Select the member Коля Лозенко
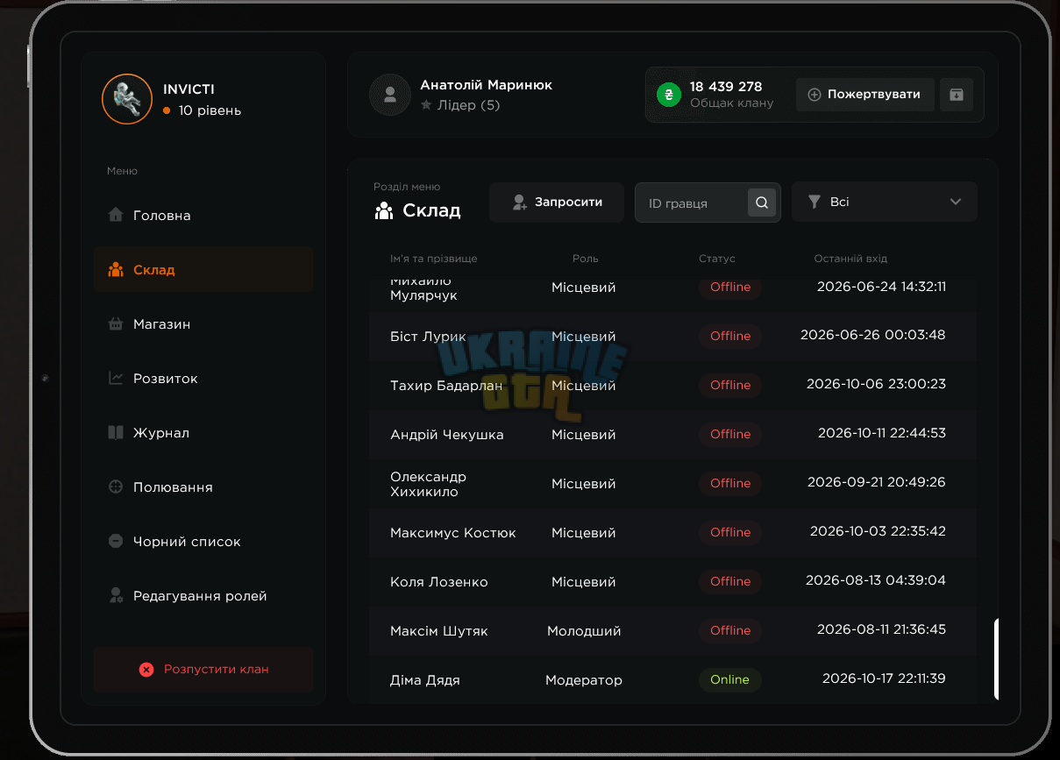 (439, 582)
